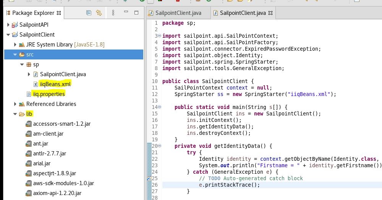Click the TODO task marker at line 25
Image resolution: width=382 pixels, height=200 pixels.
[149, 178]
